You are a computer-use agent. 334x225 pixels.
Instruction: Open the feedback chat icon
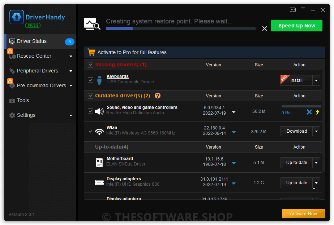[293, 10]
